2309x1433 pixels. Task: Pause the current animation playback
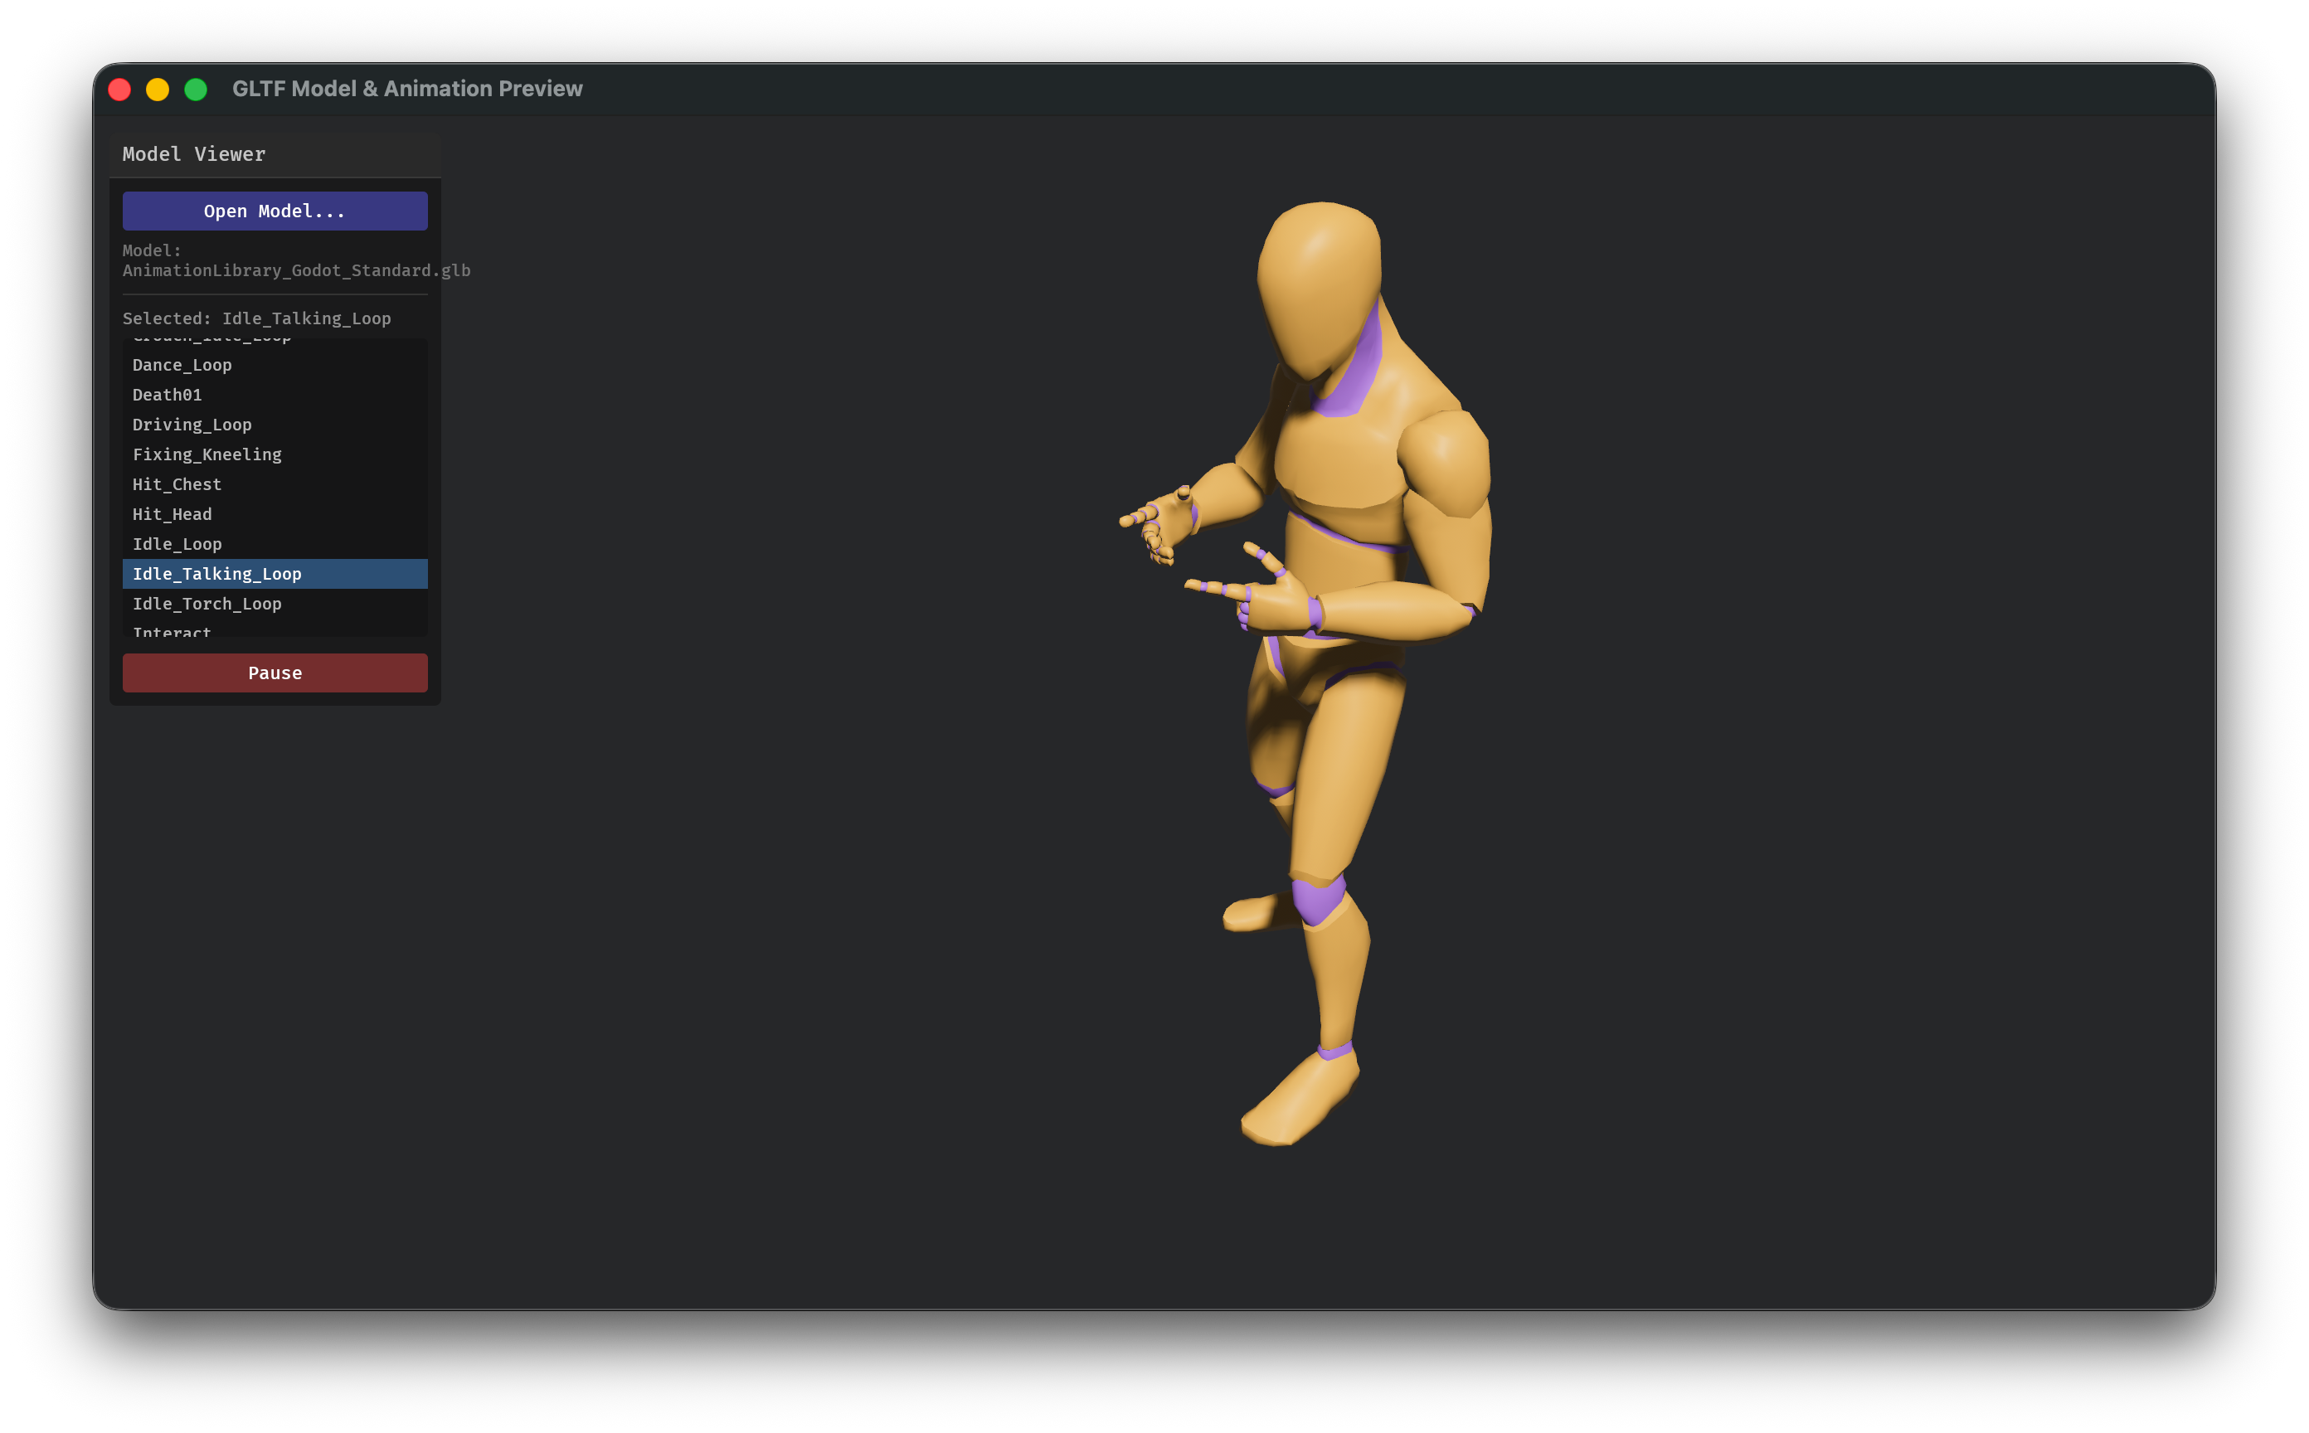pyautogui.click(x=274, y=673)
